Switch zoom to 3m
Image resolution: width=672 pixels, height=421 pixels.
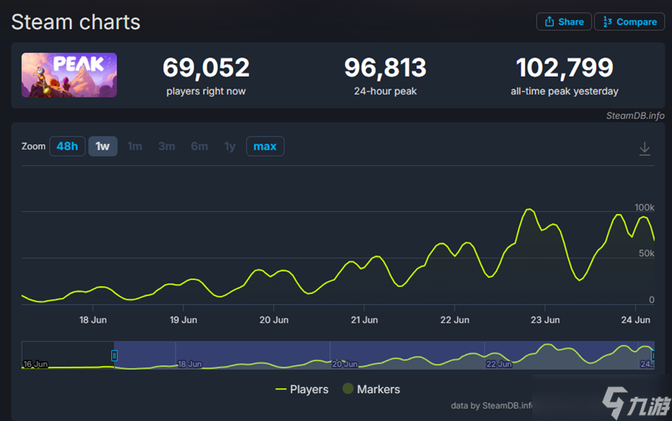tap(166, 147)
